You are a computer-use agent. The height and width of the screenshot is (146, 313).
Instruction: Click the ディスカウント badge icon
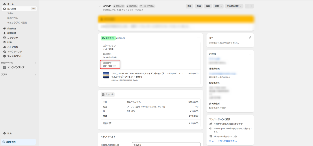[4, 56]
